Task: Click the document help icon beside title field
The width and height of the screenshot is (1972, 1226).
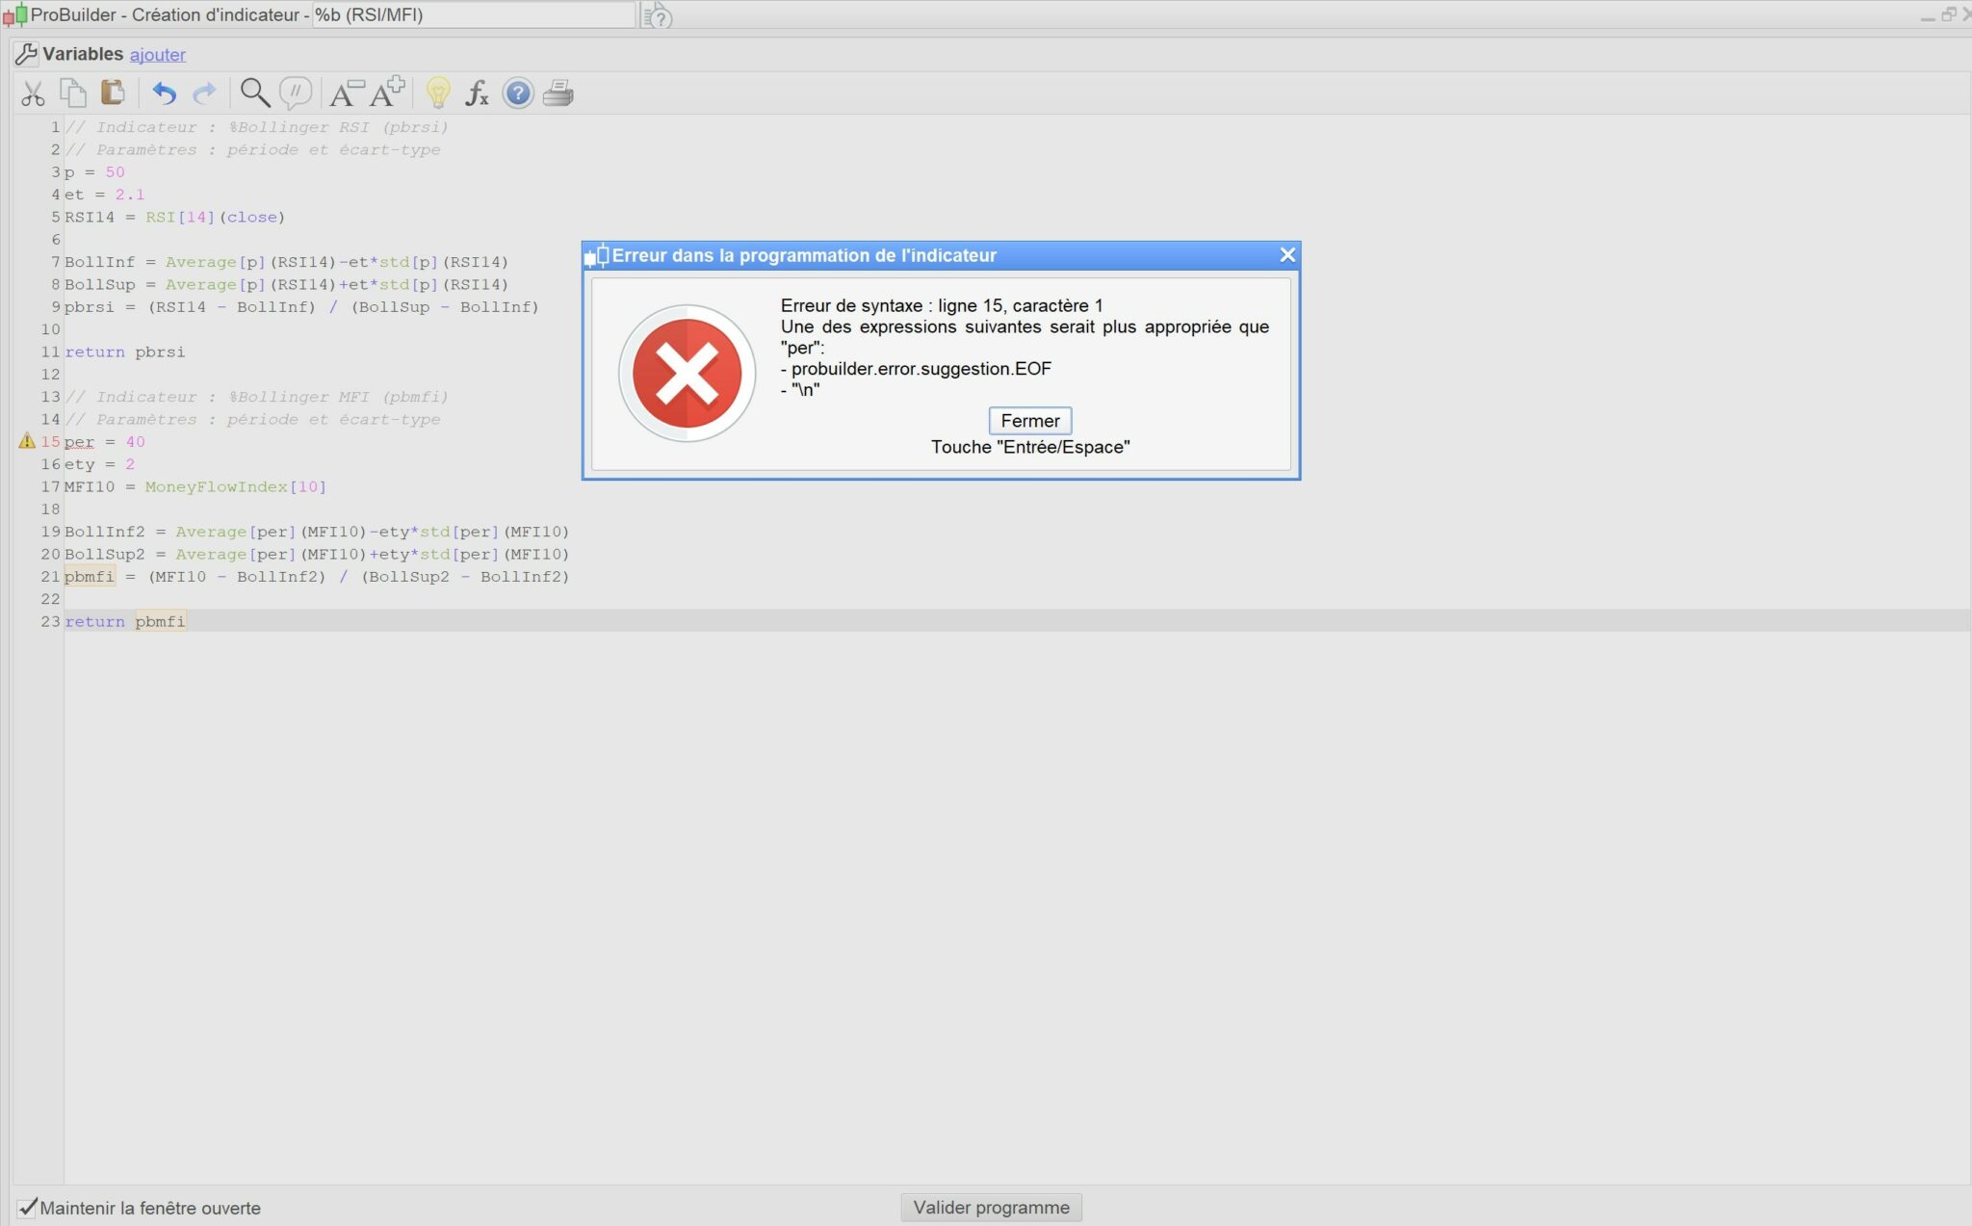Action: (658, 15)
